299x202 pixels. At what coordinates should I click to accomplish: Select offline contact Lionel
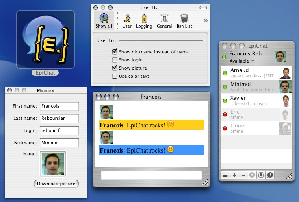257,128
